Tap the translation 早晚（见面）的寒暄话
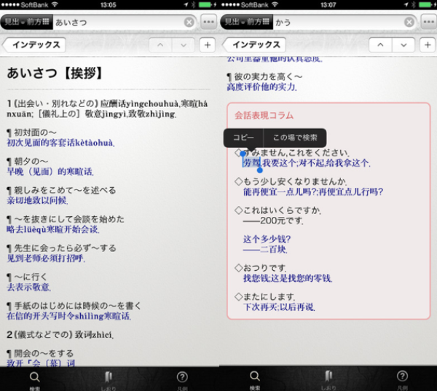 point(50,171)
